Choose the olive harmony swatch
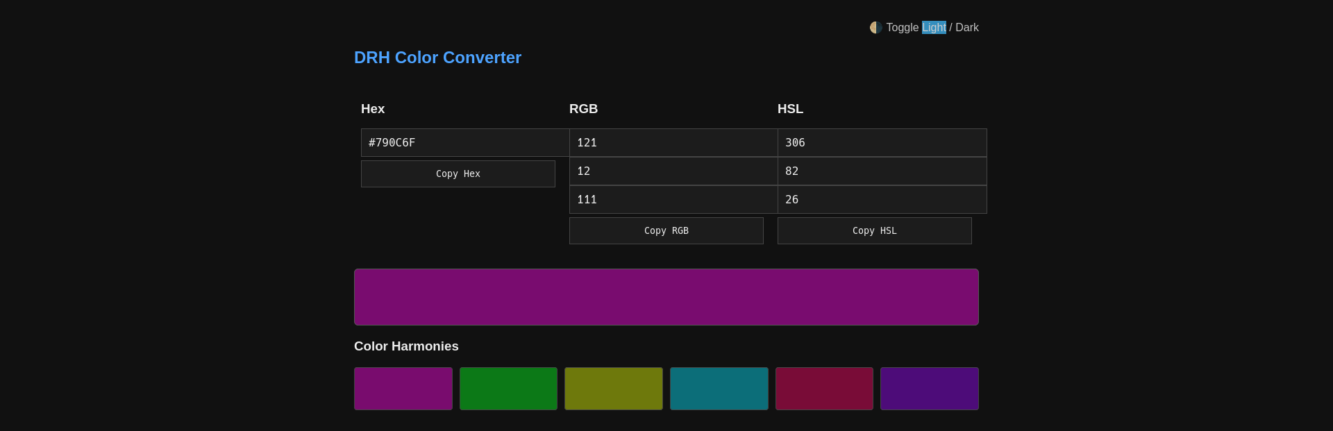The width and height of the screenshot is (1333, 431). 613,389
